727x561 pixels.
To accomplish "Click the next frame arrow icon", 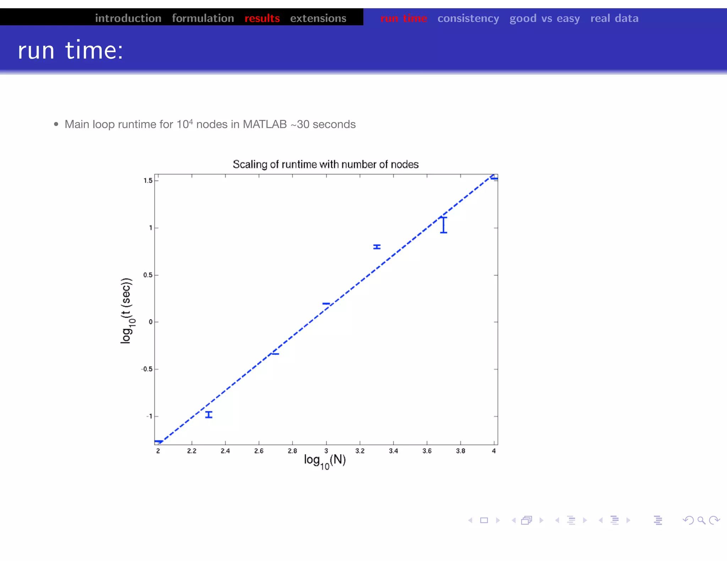I will [541, 520].
